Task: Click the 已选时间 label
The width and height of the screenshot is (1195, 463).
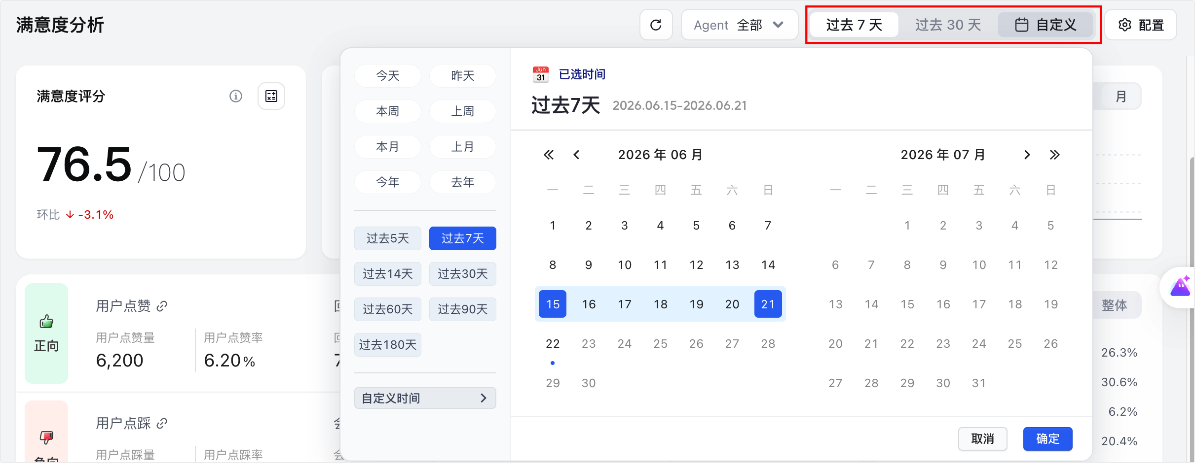Action: tap(582, 74)
